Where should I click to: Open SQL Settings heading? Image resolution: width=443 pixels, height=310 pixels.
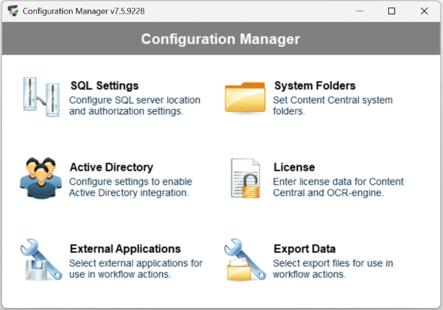point(104,86)
